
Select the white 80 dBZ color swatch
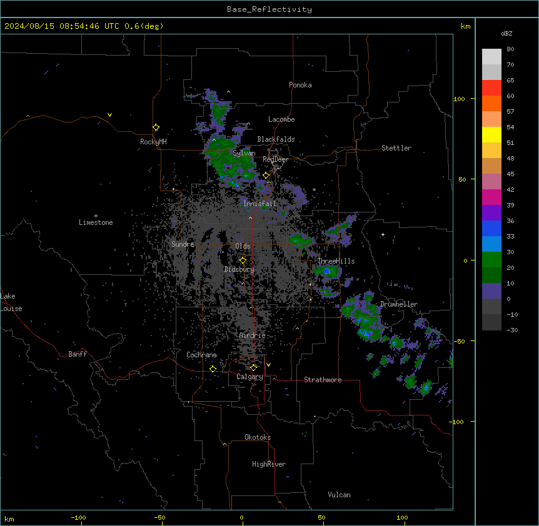pos(491,57)
